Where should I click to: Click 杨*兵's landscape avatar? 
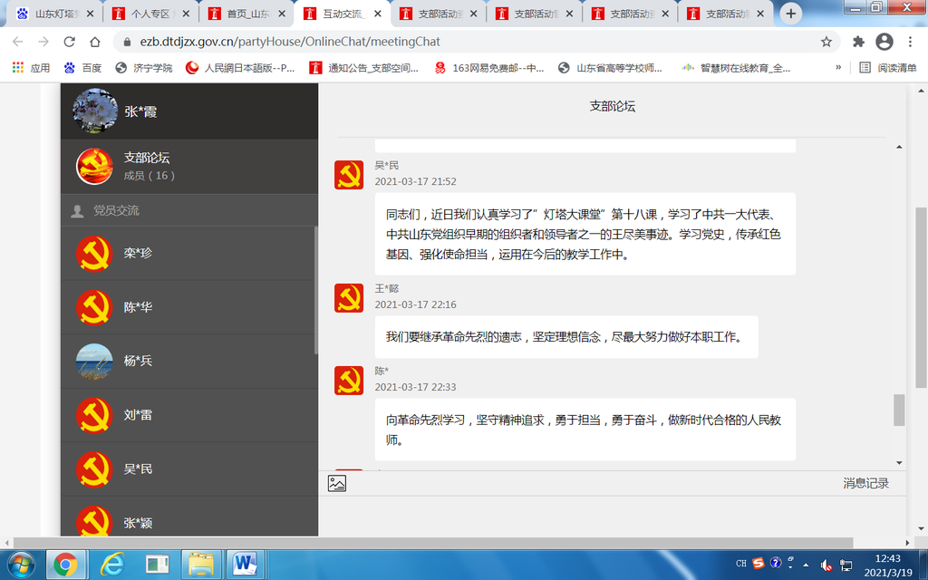pos(94,361)
